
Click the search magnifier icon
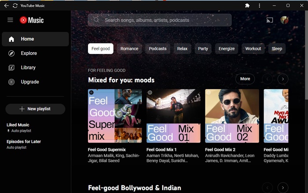pos(96,20)
